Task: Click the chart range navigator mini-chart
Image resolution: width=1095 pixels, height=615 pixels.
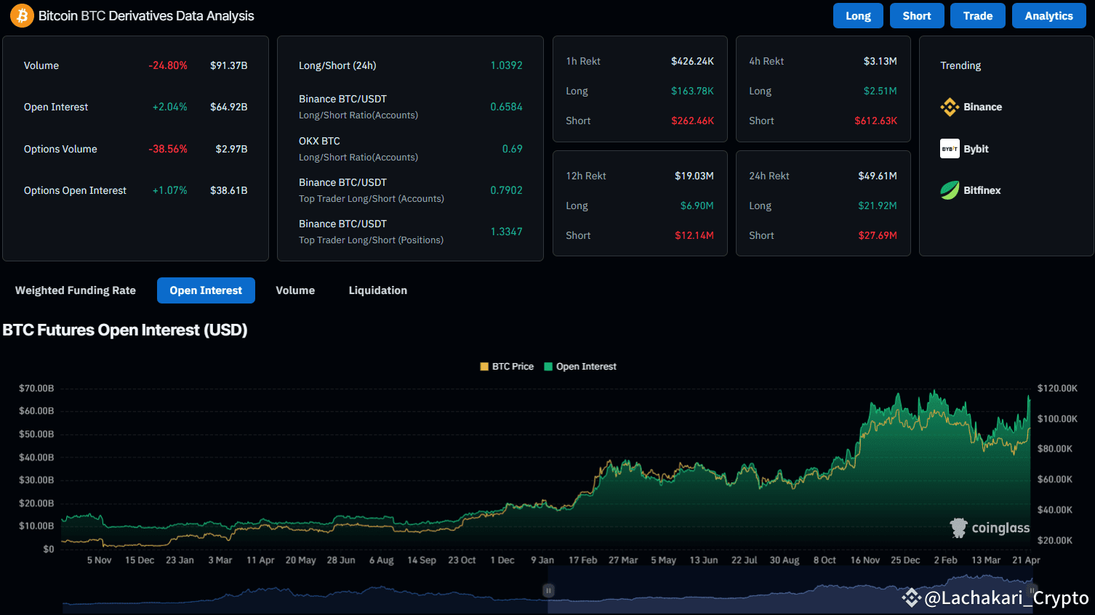Action: tap(547, 590)
